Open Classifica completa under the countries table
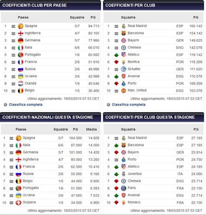The width and height of the screenshot is (206, 215). pyautogui.click(x=26, y=105)
